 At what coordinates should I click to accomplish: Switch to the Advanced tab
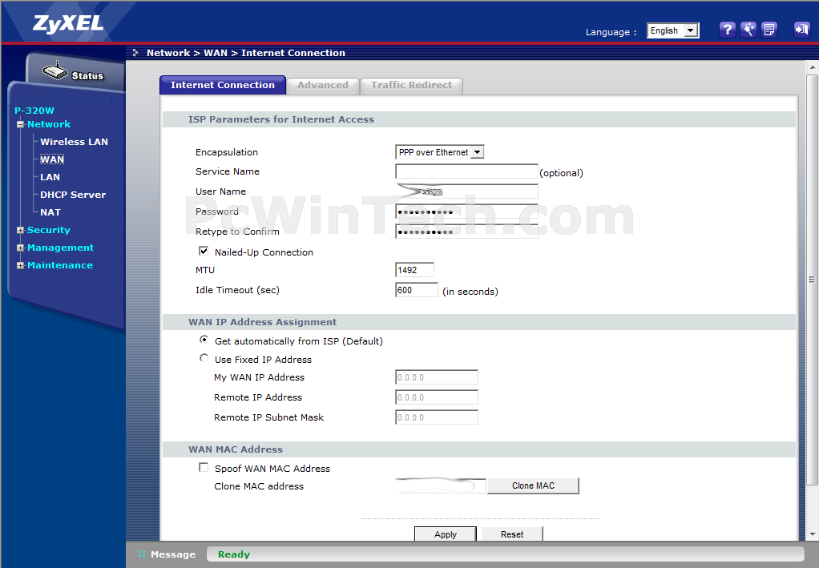click(x=323, y=86)
